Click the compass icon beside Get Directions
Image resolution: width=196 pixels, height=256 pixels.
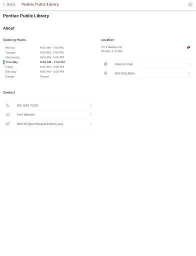tap(105, 73)
